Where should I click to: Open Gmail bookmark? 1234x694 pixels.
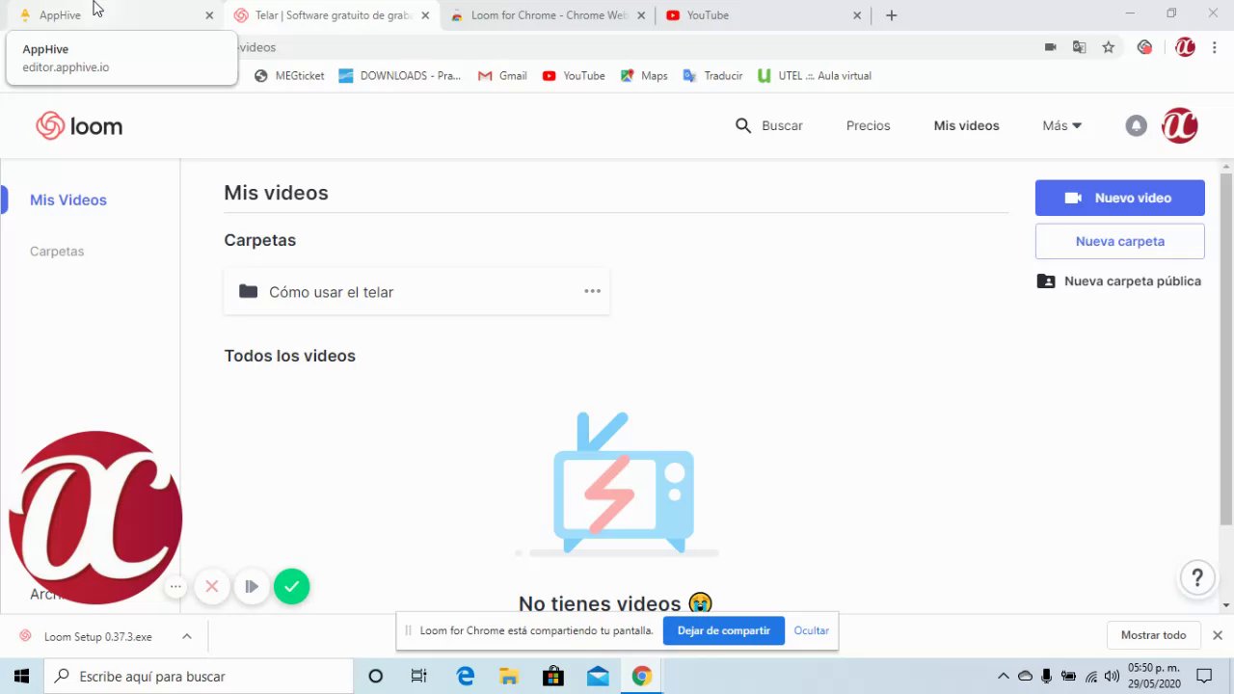(502, 75)
